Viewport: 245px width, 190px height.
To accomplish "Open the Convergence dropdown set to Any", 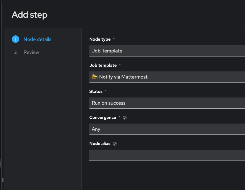I will coord(167,129).
